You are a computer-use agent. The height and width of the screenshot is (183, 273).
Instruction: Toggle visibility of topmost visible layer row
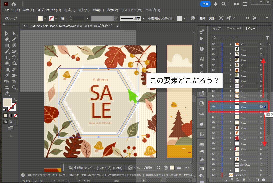tap(213, 44)
